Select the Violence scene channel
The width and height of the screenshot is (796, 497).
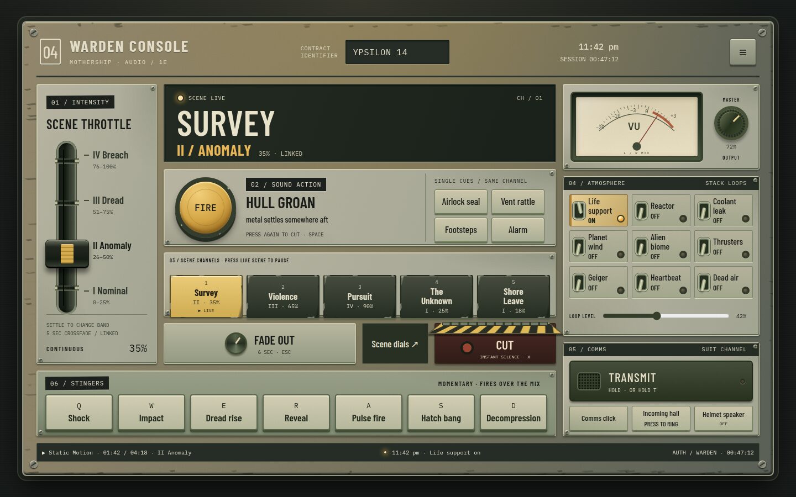point(283,297)
